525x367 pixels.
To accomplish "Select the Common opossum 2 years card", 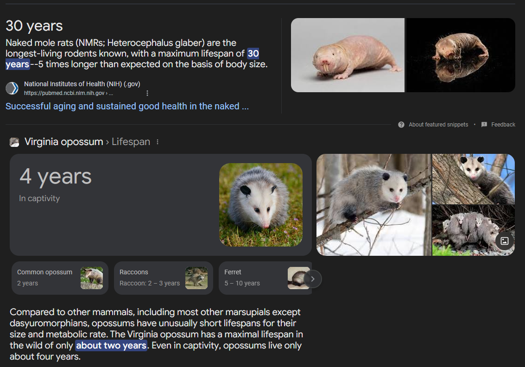I will (x=60, y=278).
